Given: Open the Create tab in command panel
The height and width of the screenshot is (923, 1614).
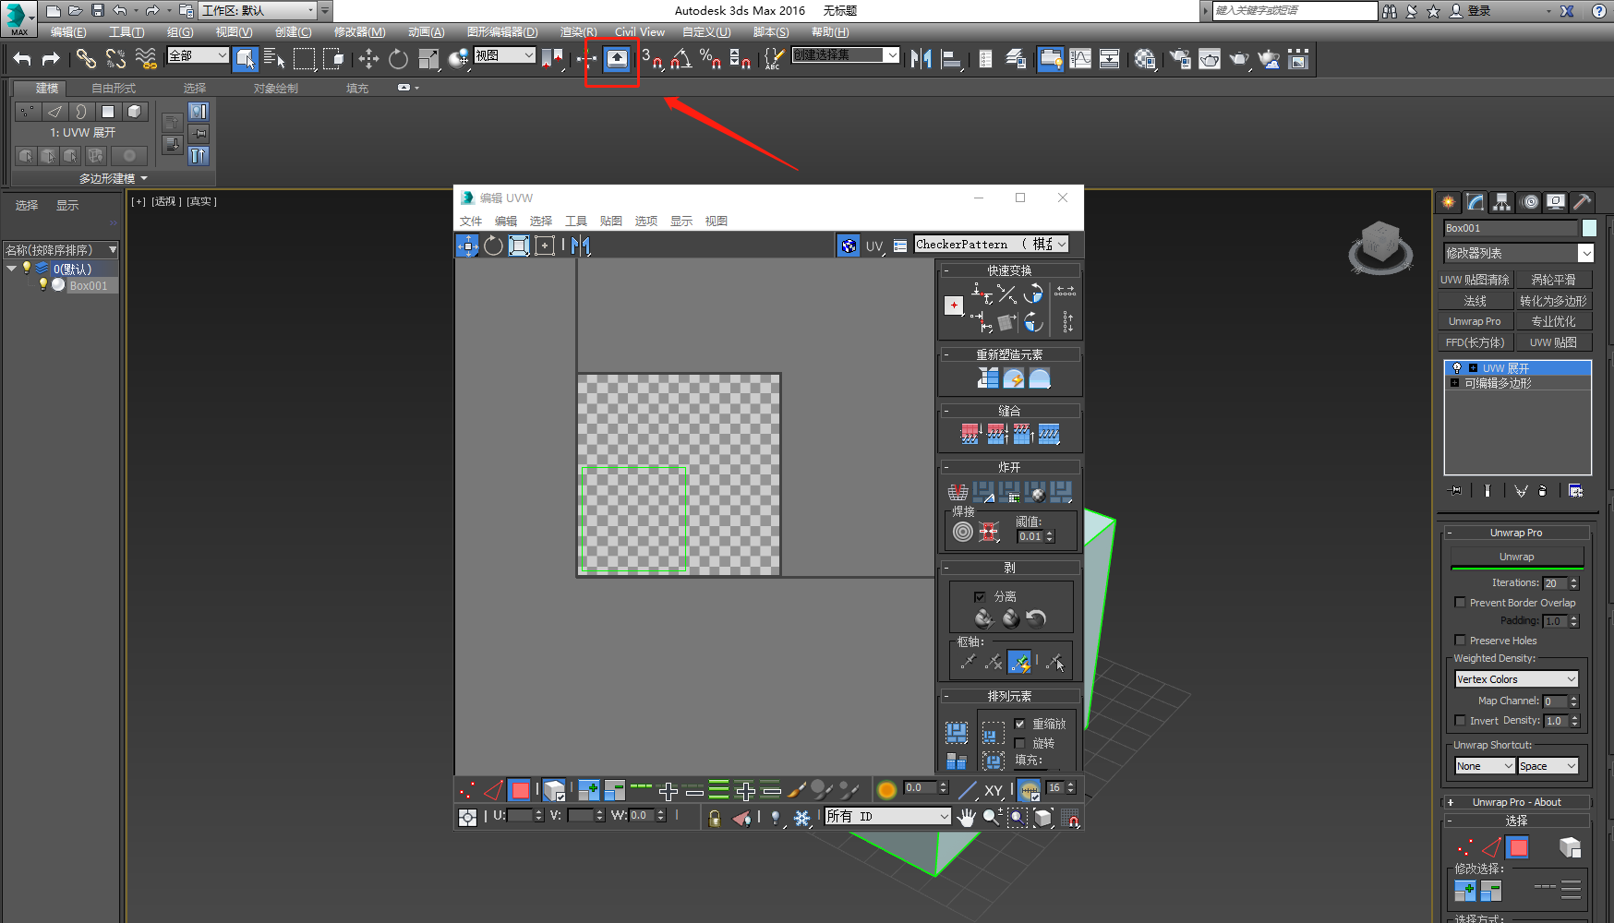Looking at the screenshot, I should (x=1449, y=201).
